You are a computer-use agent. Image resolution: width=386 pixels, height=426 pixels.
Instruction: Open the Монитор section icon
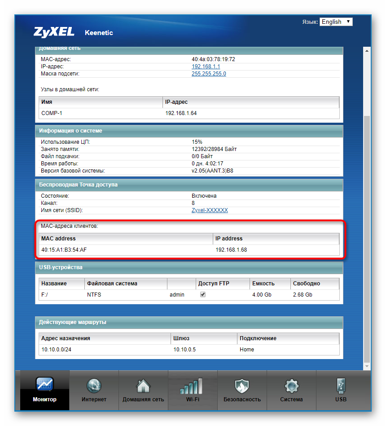click(x=44, y=385)
